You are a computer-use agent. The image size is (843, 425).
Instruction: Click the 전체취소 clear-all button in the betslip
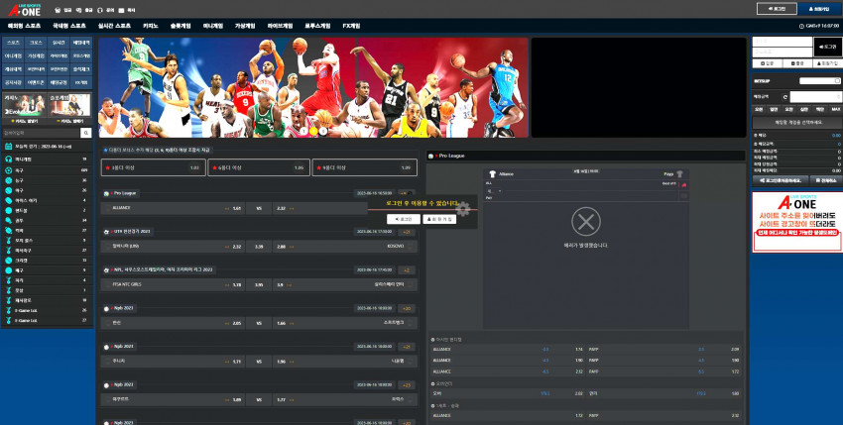(826, 180)
